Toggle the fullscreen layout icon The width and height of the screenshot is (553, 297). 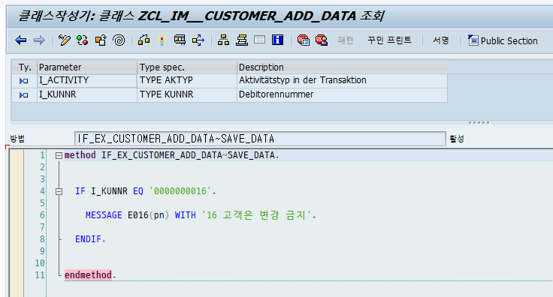(x=259, y=40)
